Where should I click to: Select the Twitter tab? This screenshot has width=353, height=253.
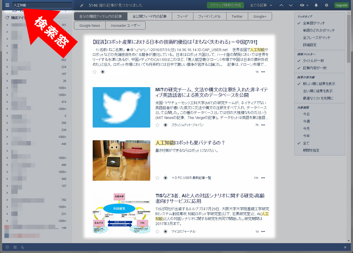(237, 16)
